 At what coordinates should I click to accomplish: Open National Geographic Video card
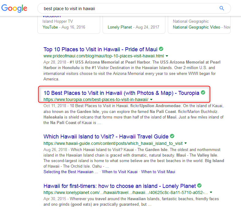199,25
